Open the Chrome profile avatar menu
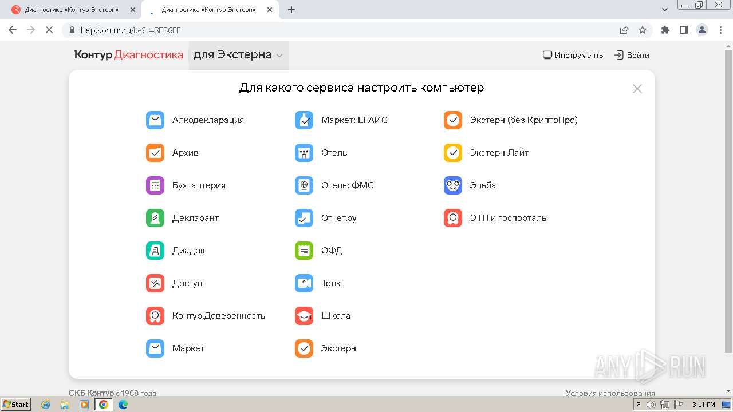733x412 pixels. pyautogui.click(x=702, y=30)
